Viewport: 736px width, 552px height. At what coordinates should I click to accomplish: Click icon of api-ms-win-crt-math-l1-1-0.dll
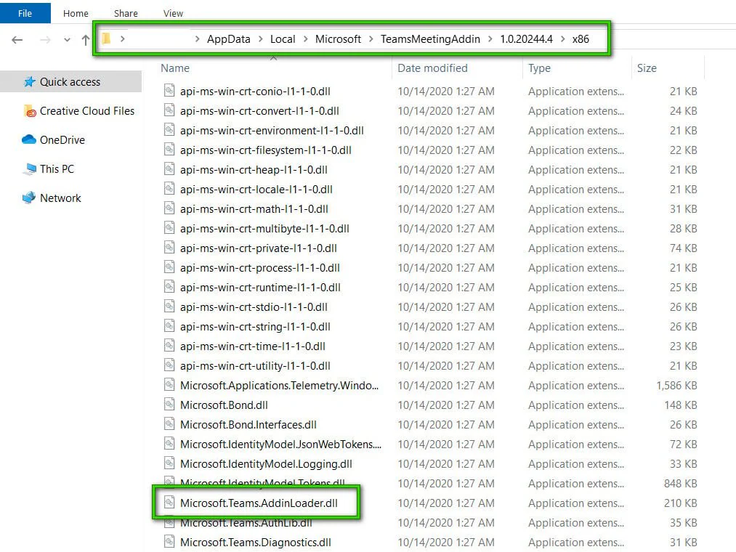point(169,208)
